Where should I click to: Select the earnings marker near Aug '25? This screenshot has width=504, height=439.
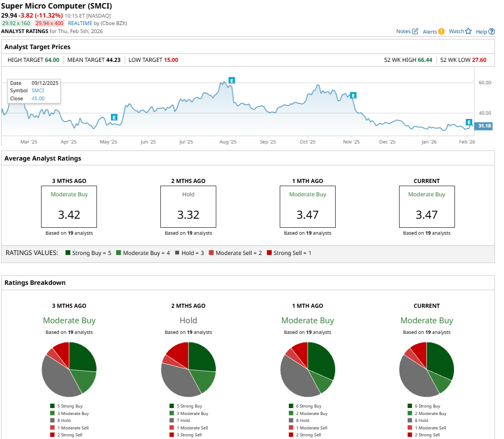(231, 80)
